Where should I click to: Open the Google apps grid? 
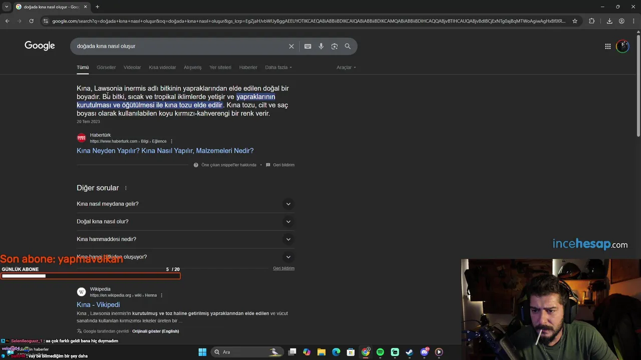click(607, 46)
